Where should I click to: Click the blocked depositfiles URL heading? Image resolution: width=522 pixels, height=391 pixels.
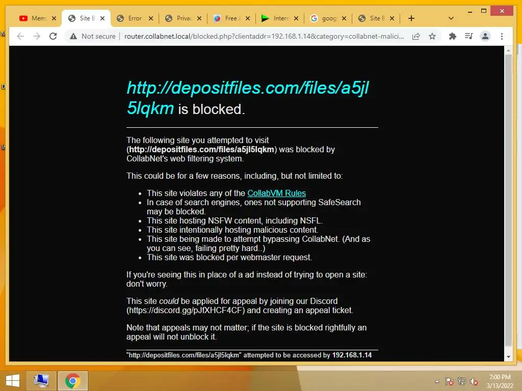[x=248, y=98]
